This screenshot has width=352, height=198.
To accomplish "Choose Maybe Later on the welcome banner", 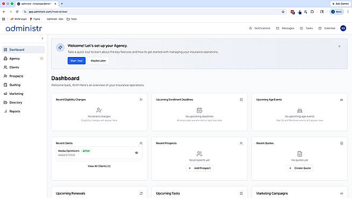I will 98,61.
